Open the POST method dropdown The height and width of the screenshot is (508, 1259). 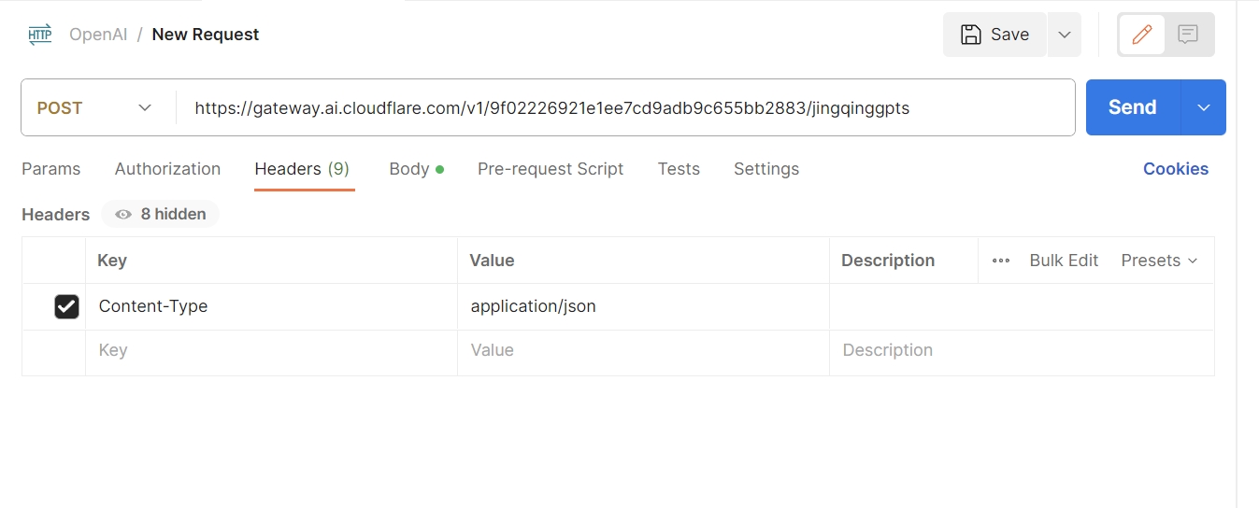94,107
